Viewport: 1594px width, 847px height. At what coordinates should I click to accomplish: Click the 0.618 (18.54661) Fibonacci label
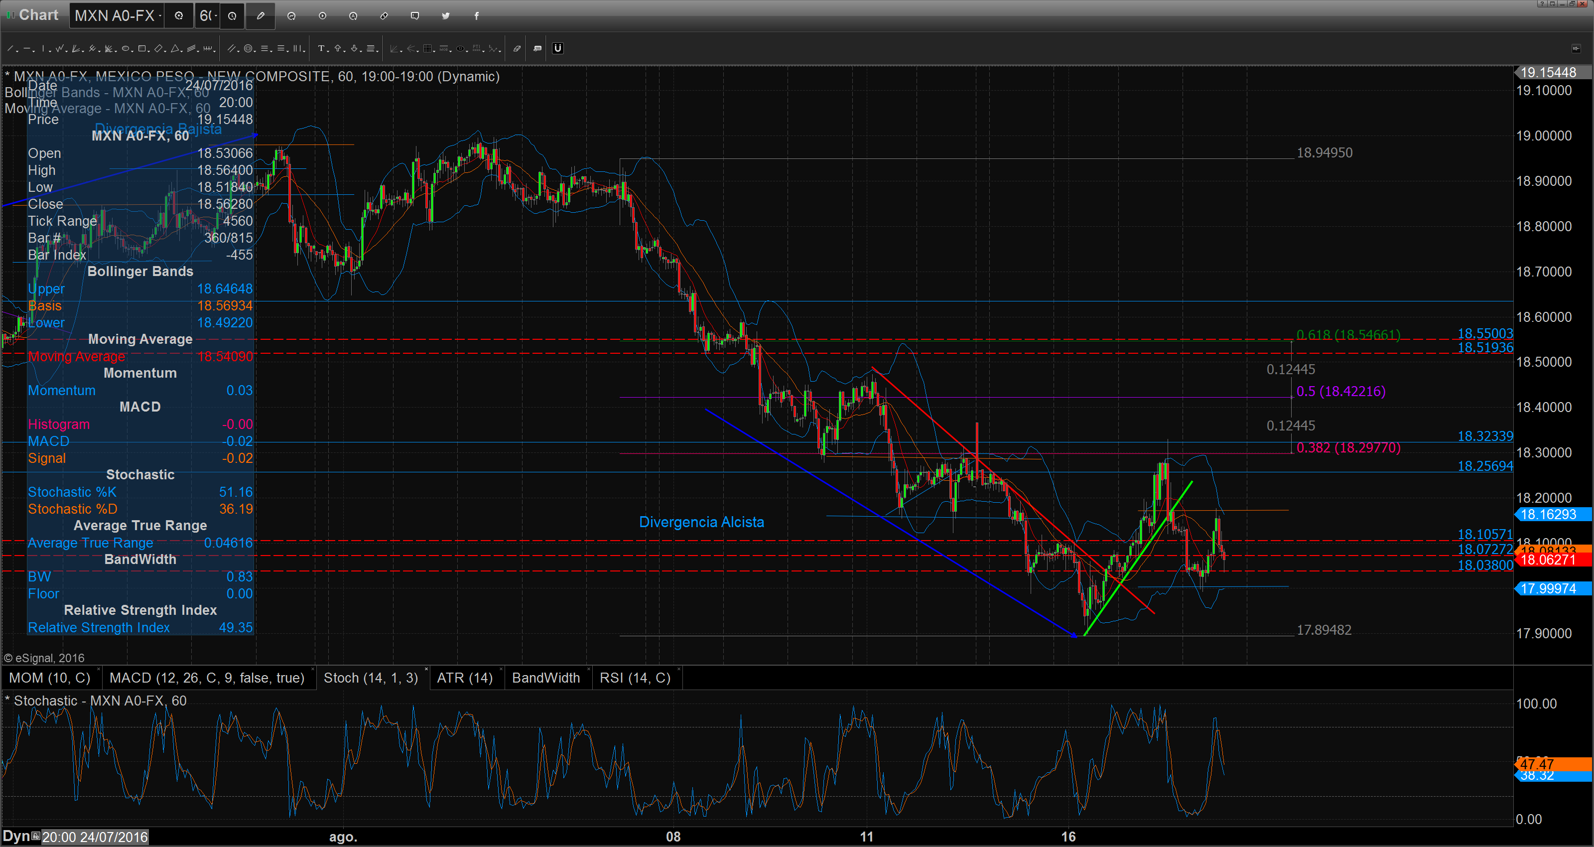pos(1348,335)
